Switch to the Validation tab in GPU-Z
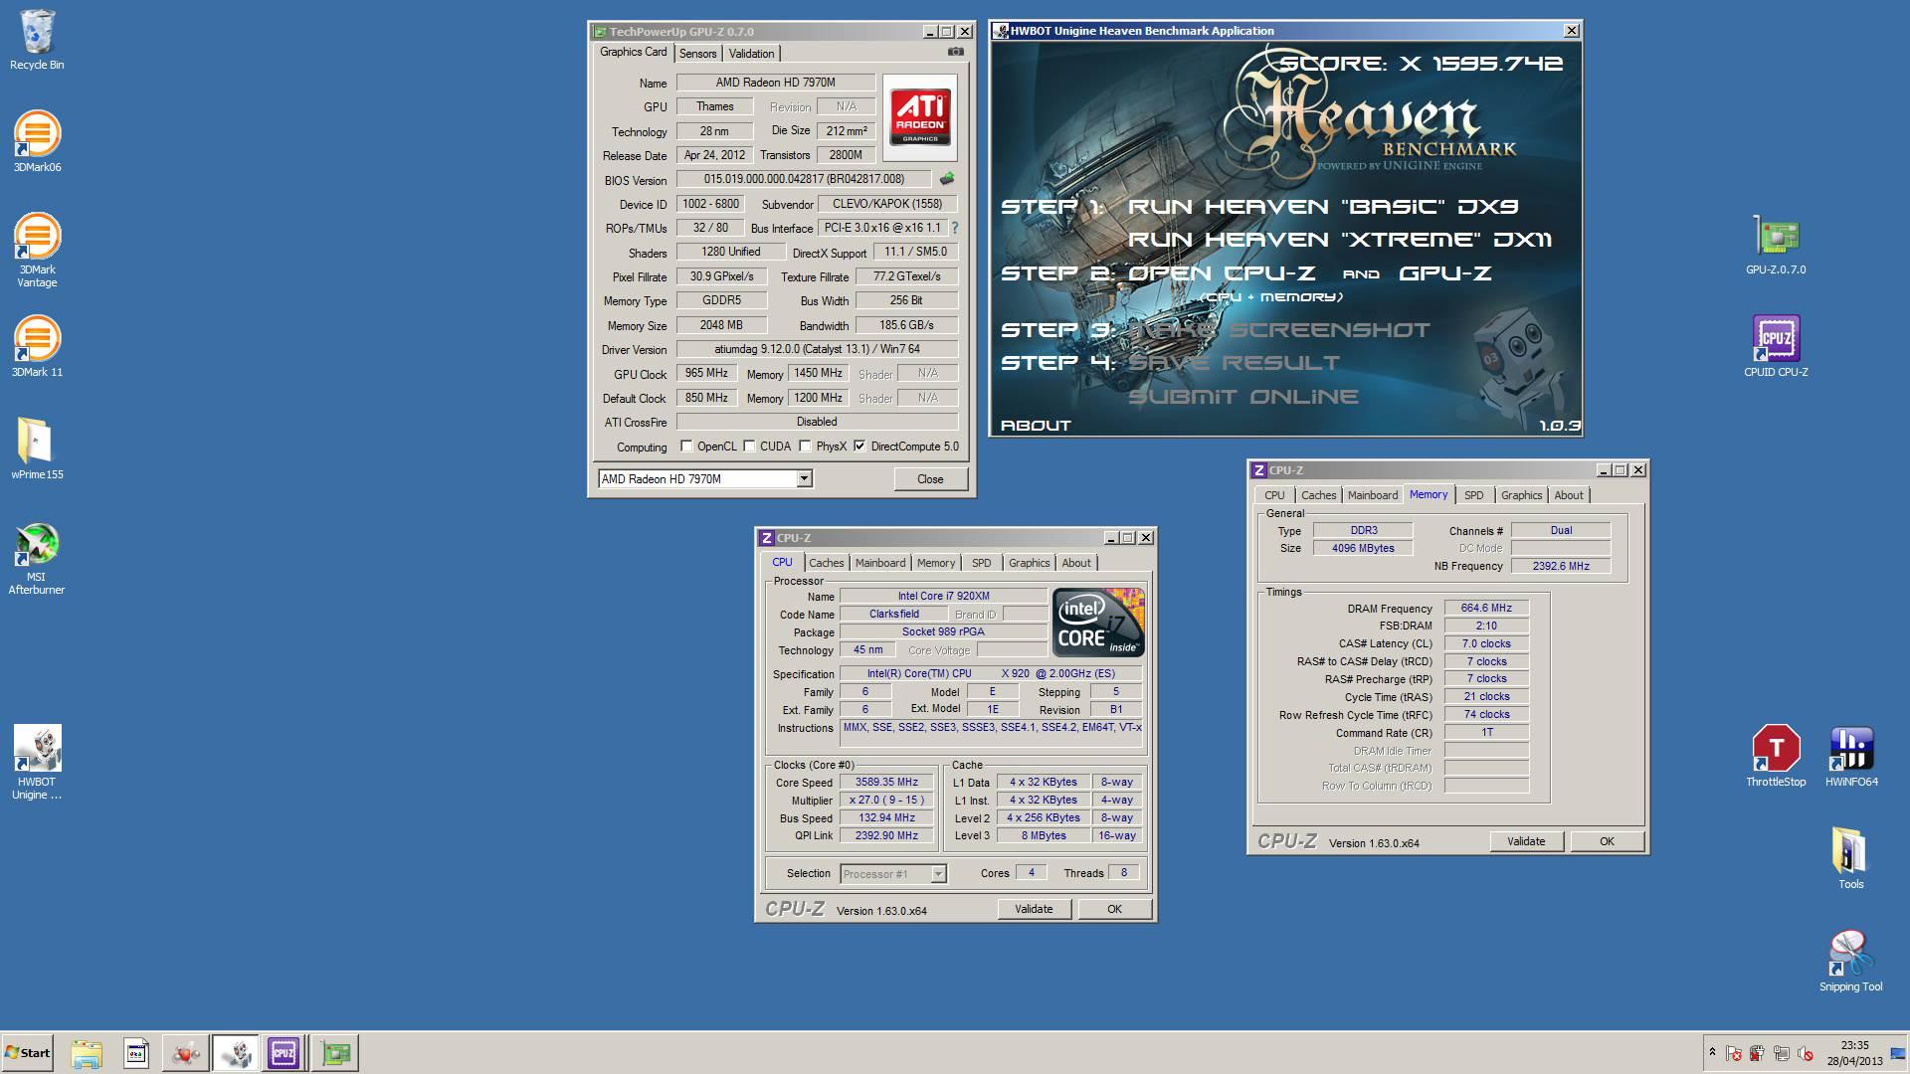This screenshot has height=1074, width=1910. 751,54
